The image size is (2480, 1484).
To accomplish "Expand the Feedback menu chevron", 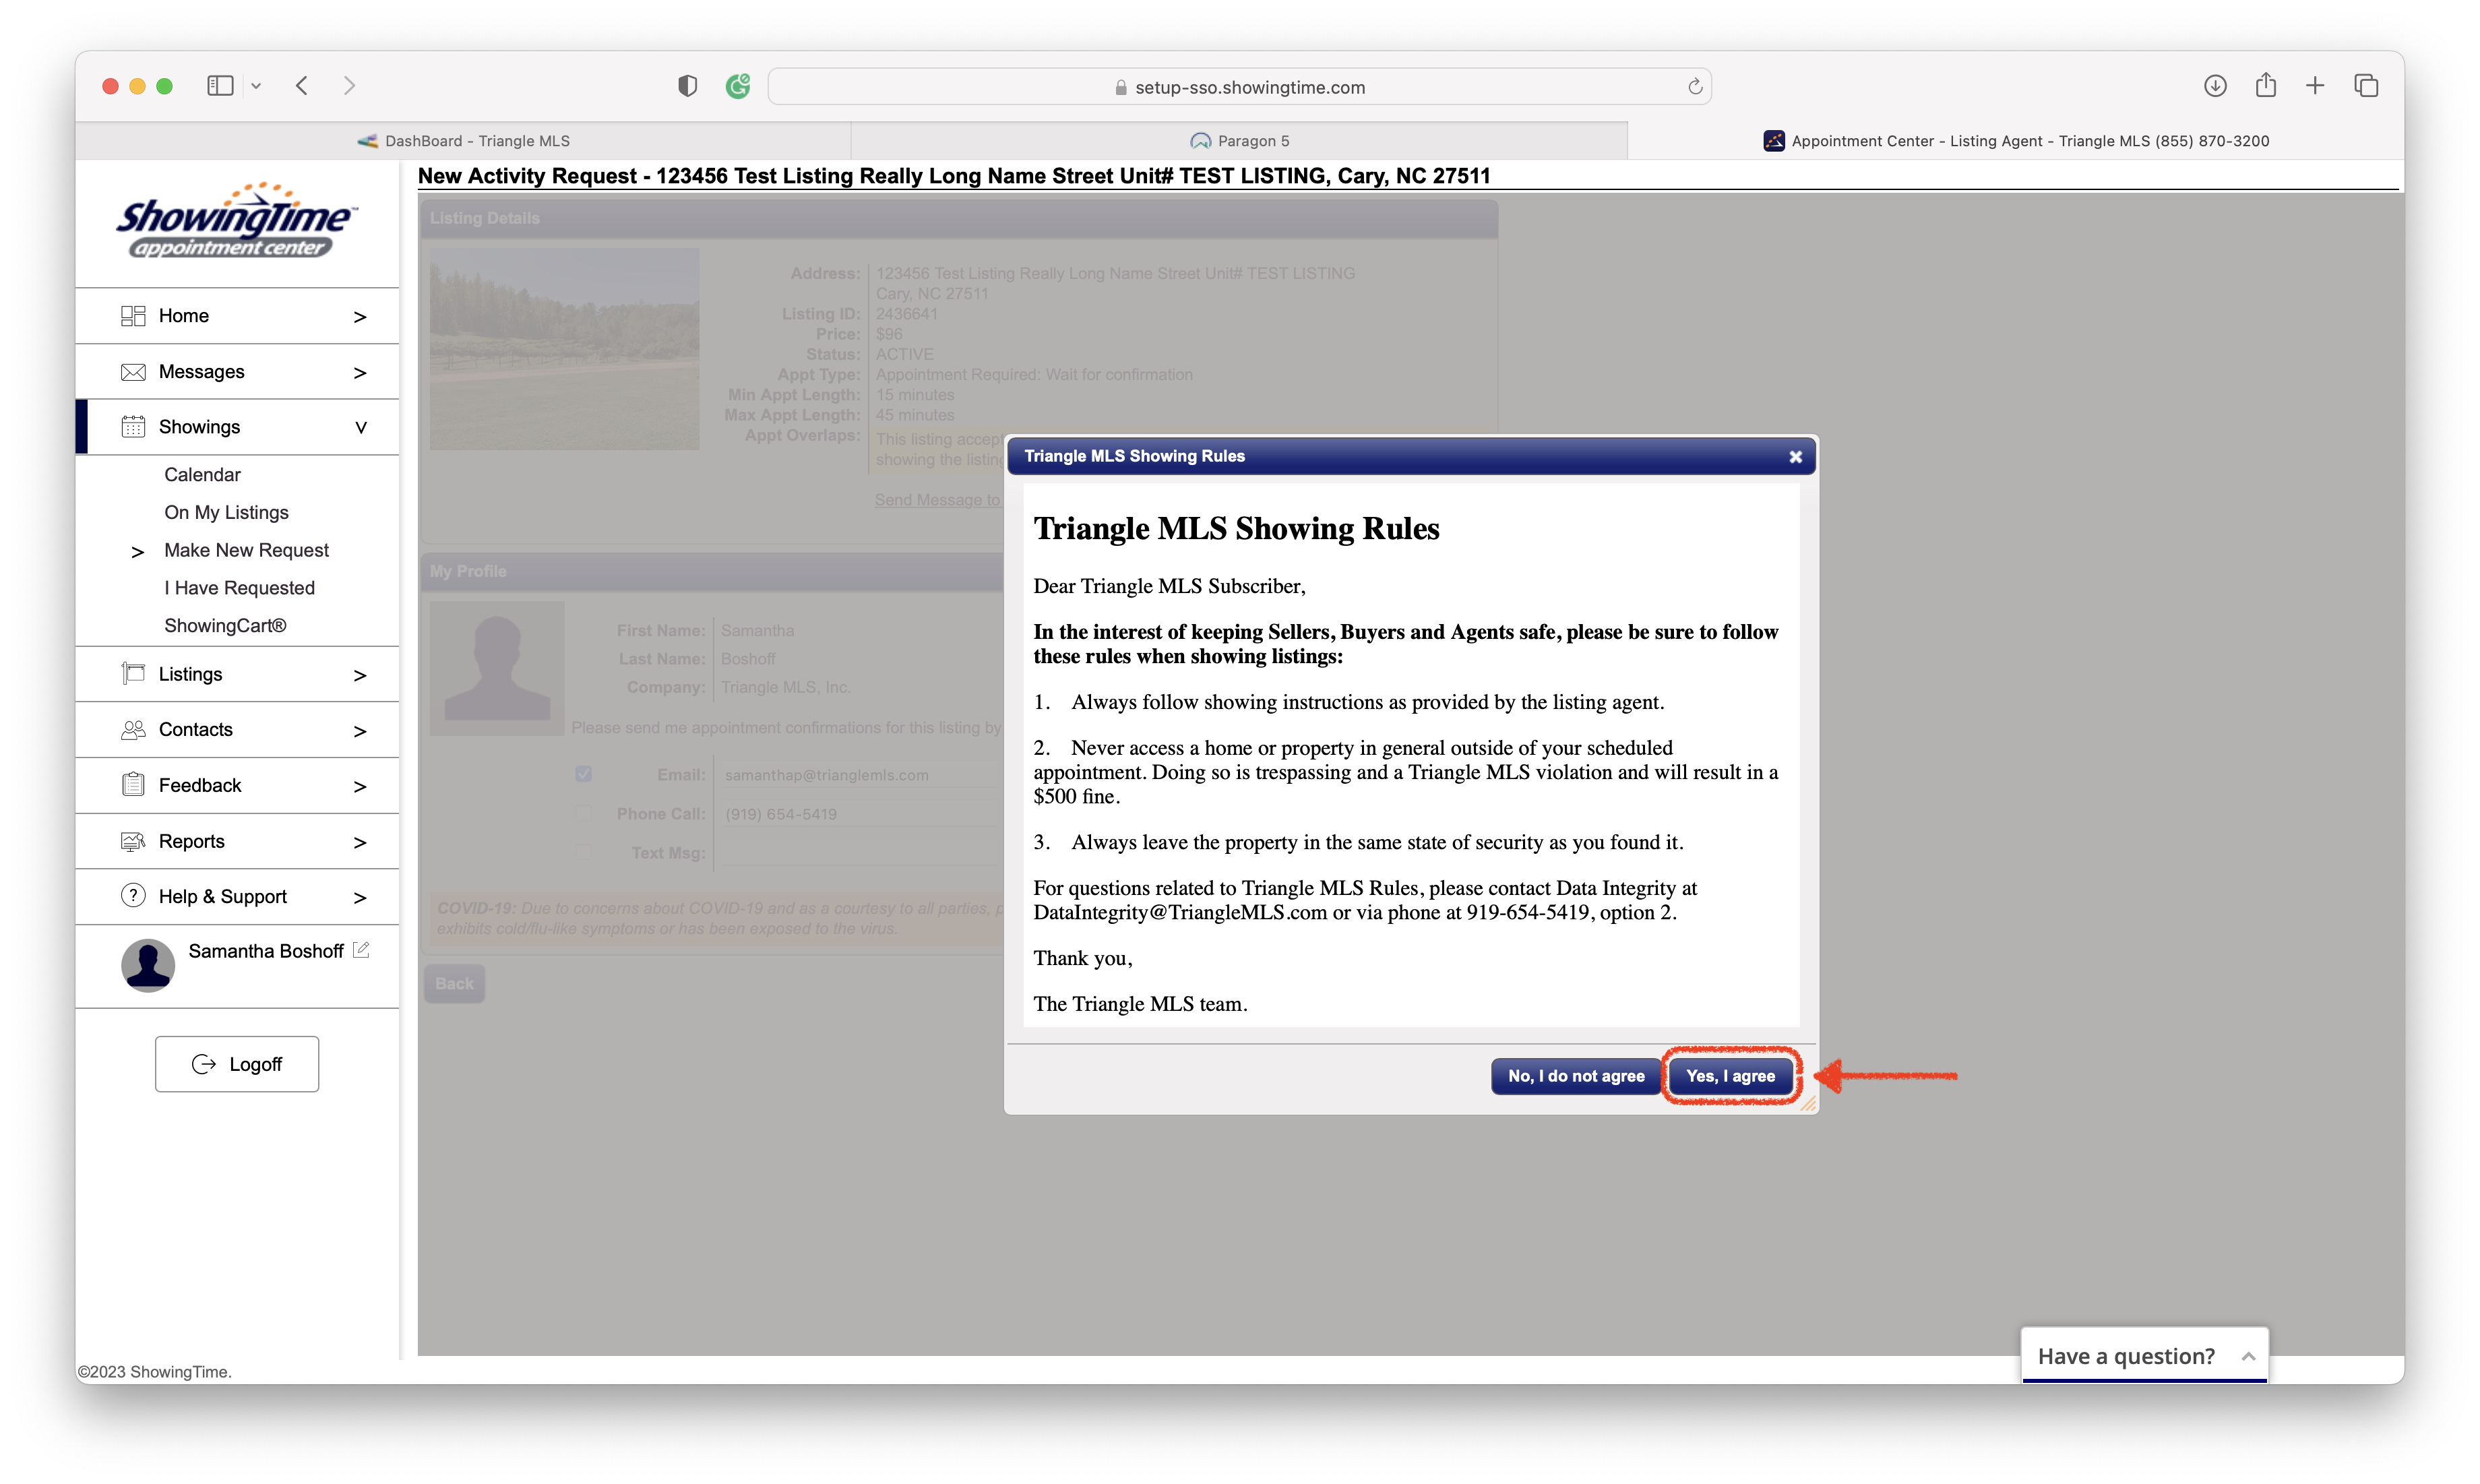I will point(360,787).
